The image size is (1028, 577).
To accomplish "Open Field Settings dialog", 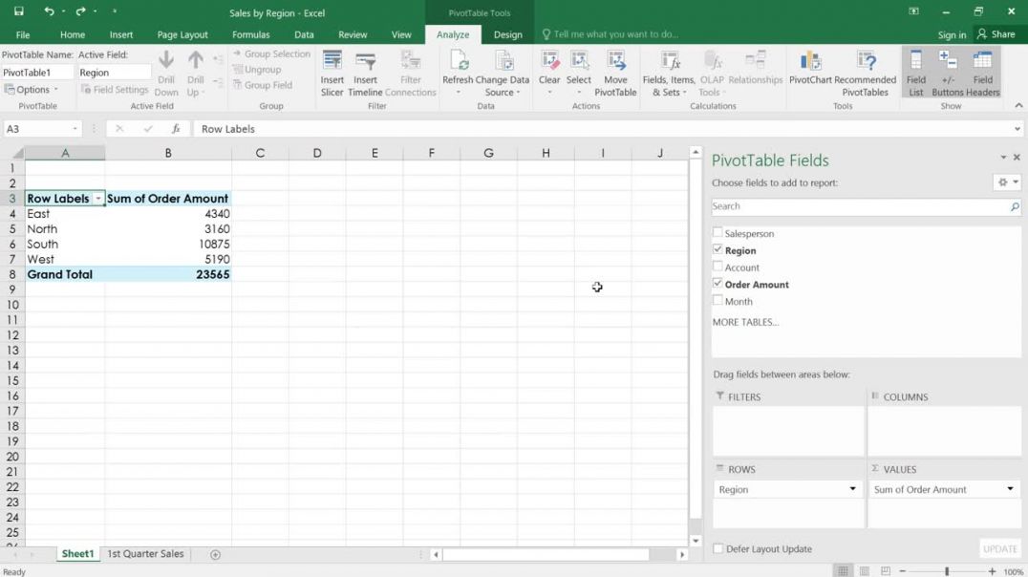I will [115, 89].
